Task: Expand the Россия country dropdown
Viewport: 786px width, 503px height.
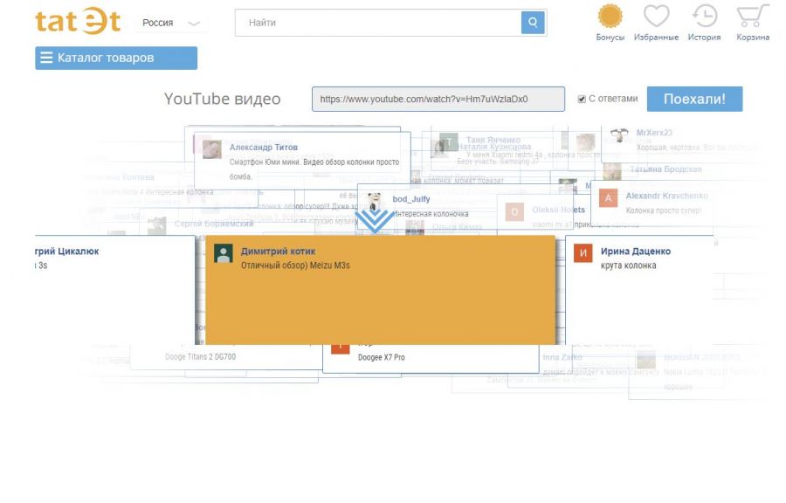Action: [171, 23]
